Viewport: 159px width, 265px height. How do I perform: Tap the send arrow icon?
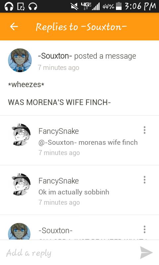coord(146,252)
